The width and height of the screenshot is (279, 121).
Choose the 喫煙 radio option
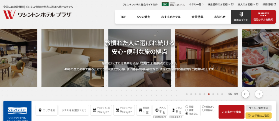tap(187, 110)
